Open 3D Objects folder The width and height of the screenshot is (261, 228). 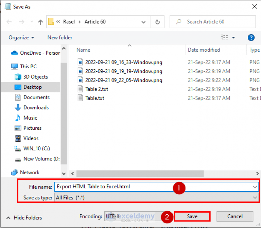(x=31, y=77)
